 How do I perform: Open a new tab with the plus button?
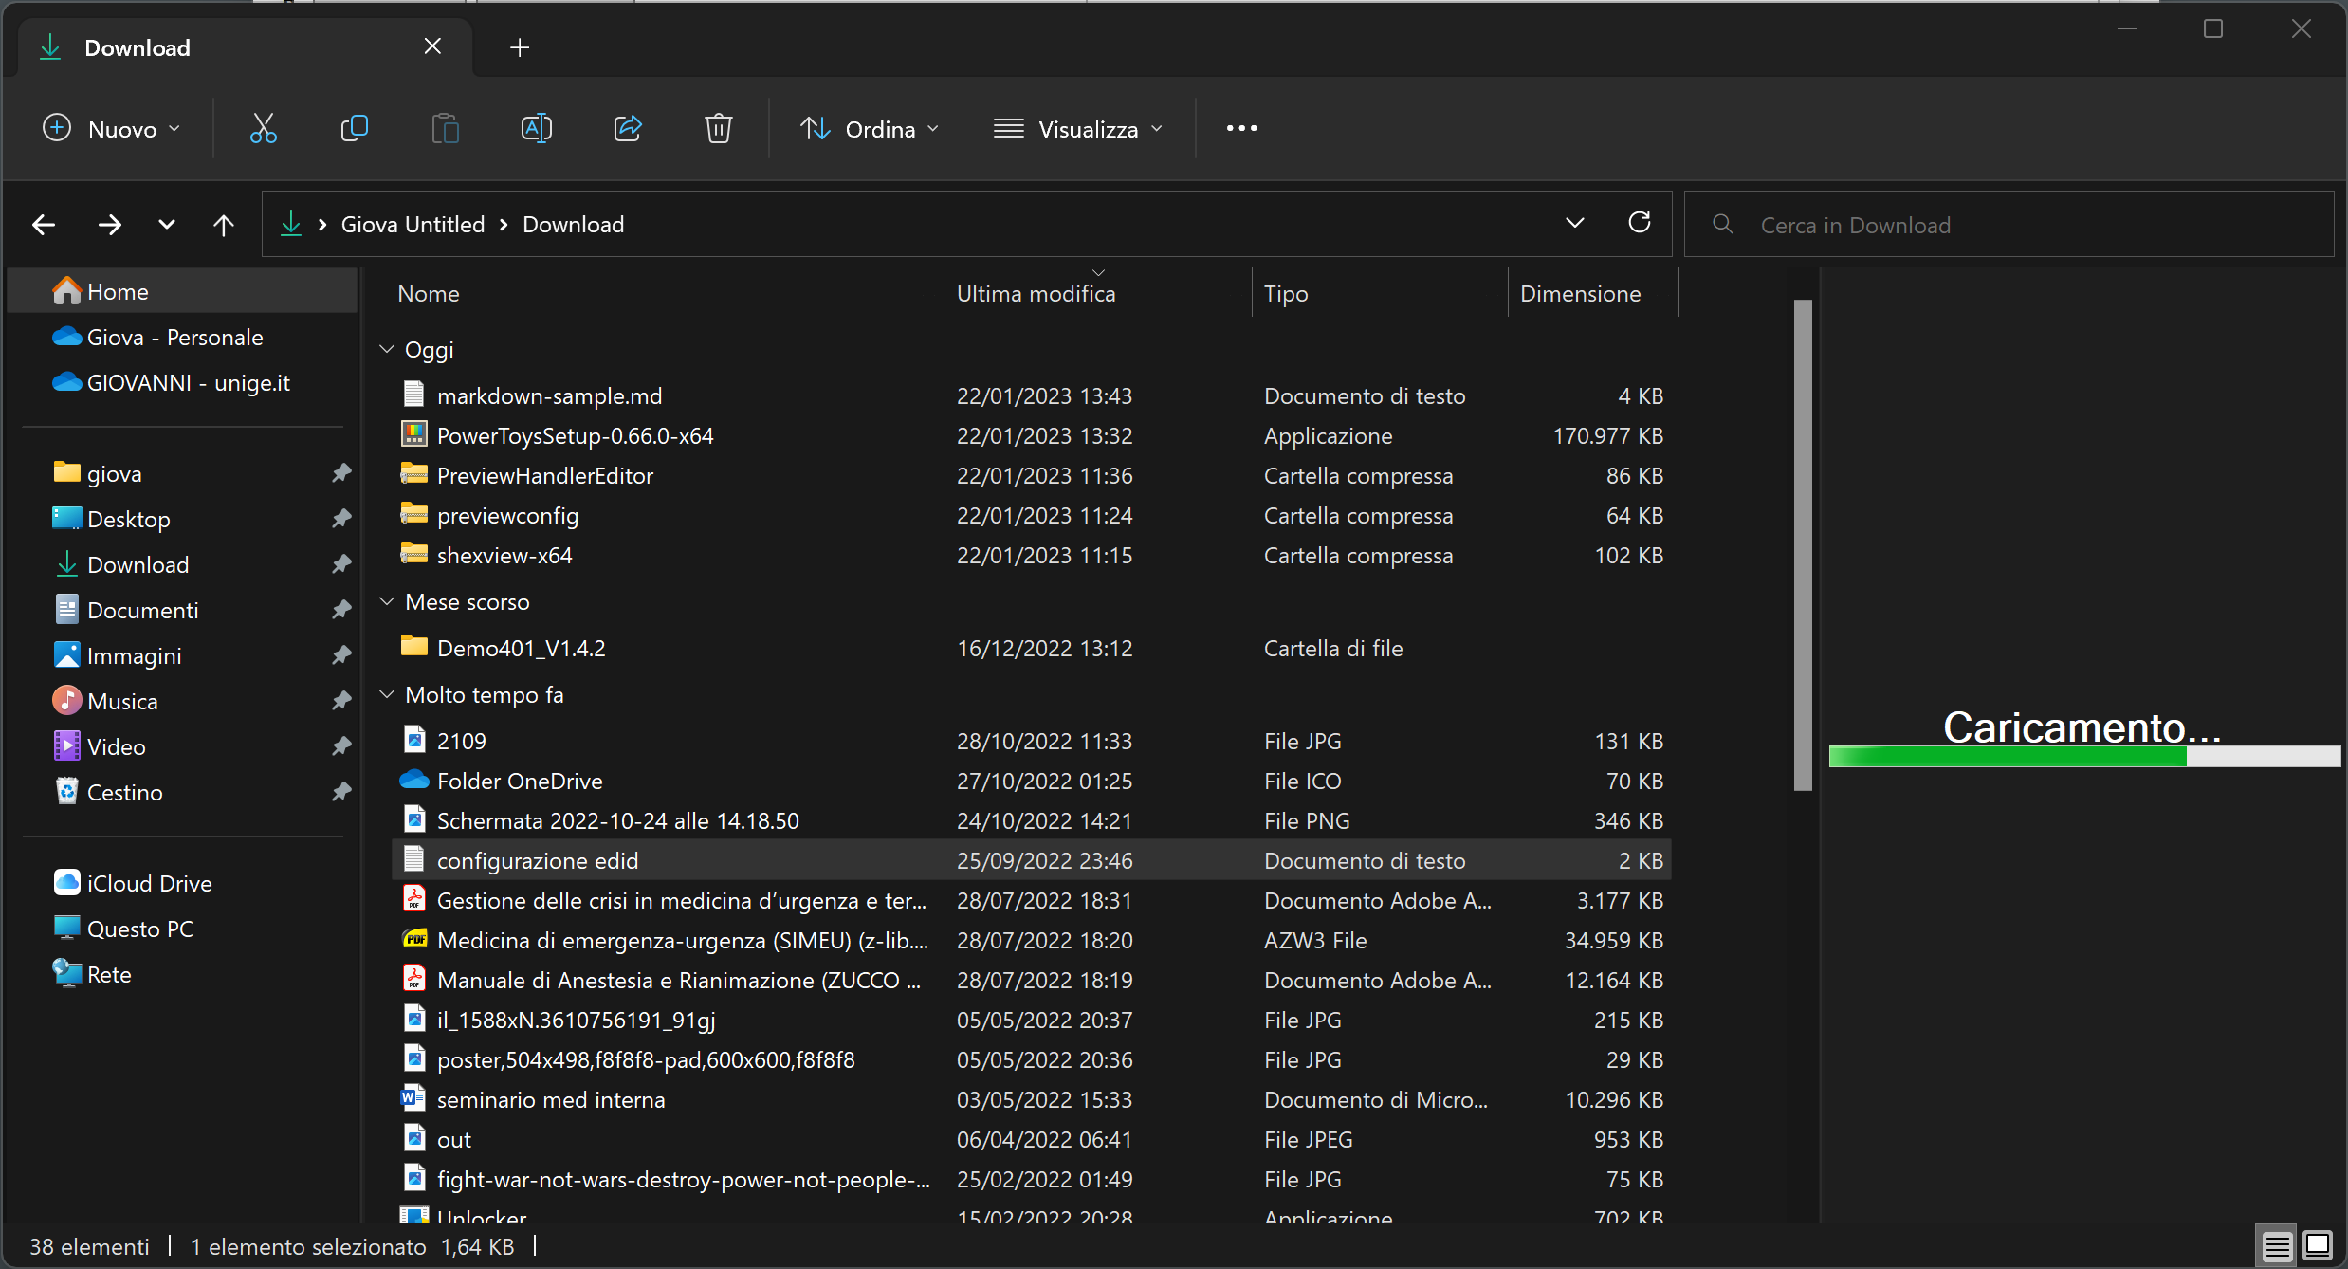519,46
